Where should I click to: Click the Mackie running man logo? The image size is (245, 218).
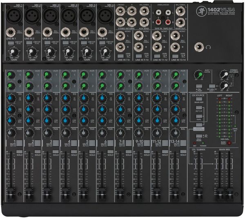pos(201,11)
